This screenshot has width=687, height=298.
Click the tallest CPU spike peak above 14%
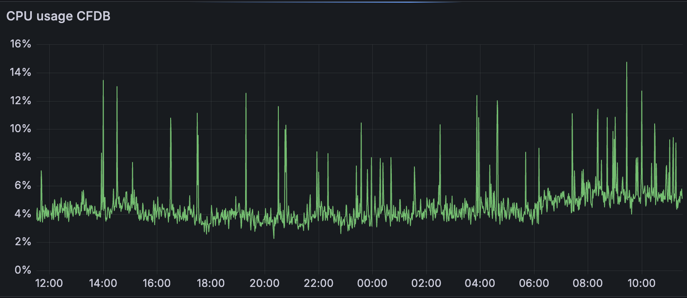(x=626, y=63)
